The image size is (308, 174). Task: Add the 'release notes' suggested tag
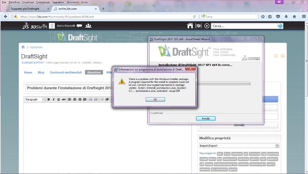click(x=258, y=164)
